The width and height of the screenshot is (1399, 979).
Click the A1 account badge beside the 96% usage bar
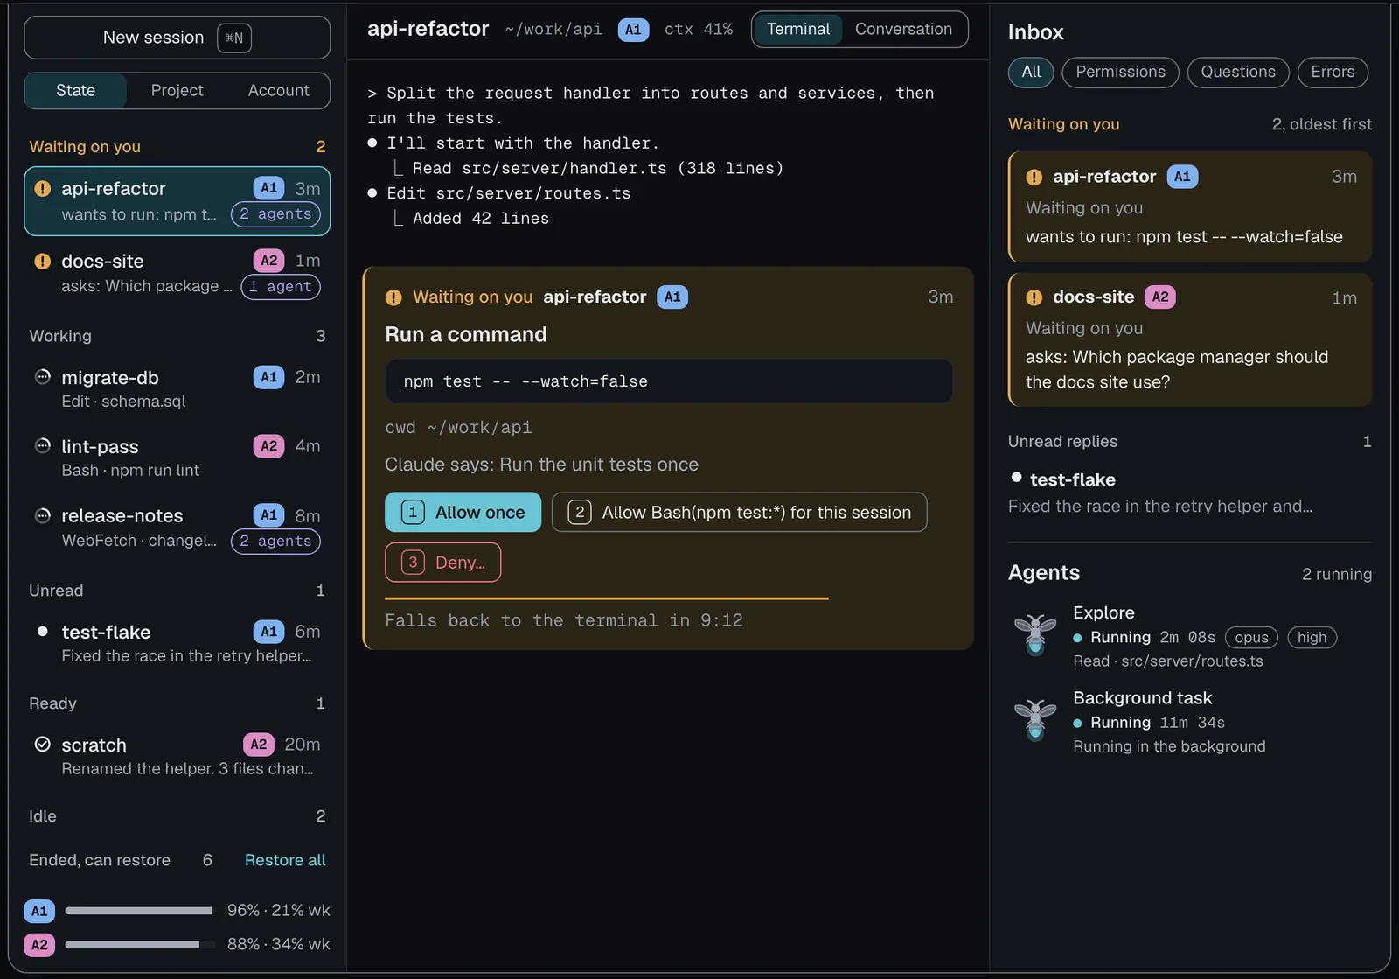(x=39, y=911)
